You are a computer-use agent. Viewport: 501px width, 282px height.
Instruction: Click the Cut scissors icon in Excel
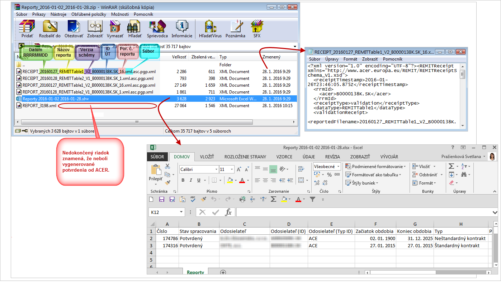[x=167, y=166]
